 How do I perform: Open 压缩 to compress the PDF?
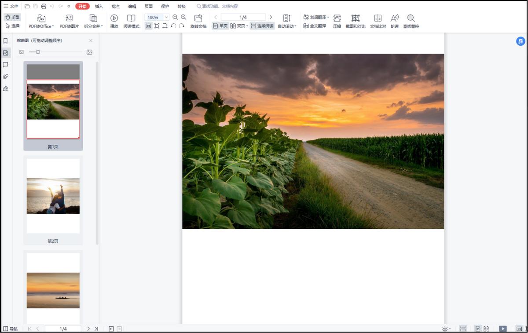(337, 21)
